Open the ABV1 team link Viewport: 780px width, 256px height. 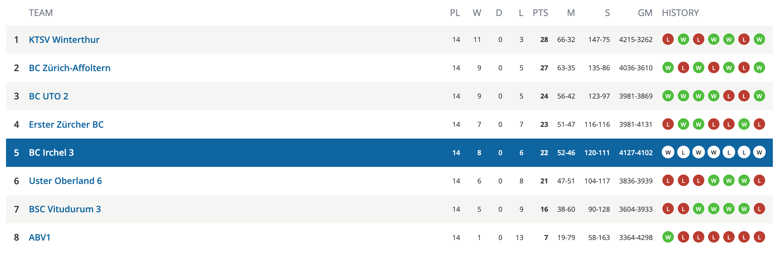(39, 237)
